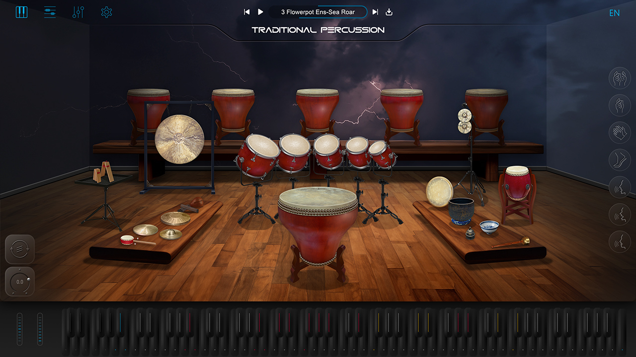
Task: Hit the round frame drum on right board
Action: click(440, 191)
